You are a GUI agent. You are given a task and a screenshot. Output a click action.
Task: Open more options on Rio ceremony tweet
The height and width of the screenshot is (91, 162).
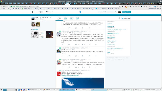(x=96, y=67)
